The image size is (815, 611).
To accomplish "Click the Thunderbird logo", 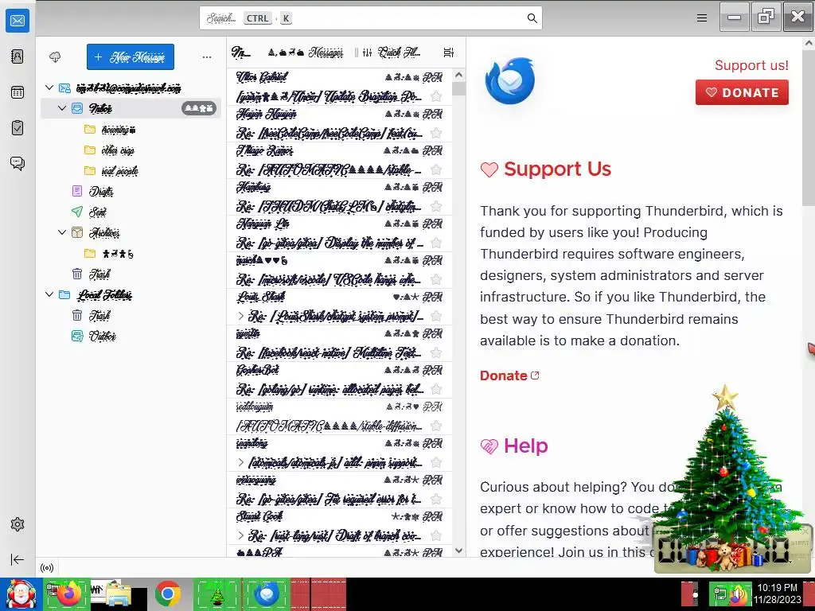I will coord(510,80).
